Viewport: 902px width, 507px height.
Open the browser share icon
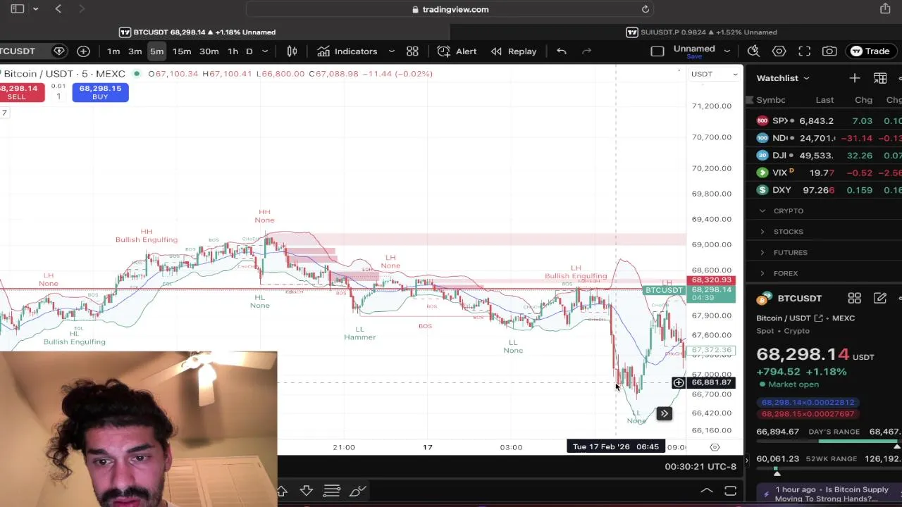point(885,8)
